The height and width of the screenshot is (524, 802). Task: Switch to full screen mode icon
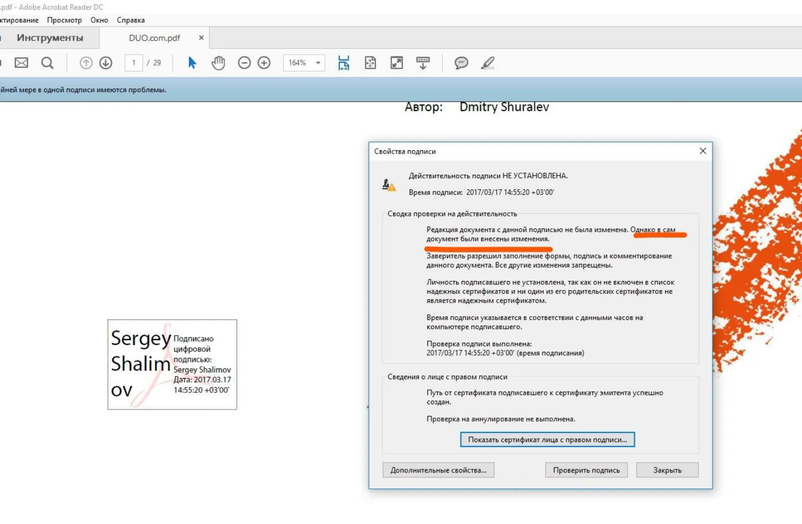pos(397,63)
